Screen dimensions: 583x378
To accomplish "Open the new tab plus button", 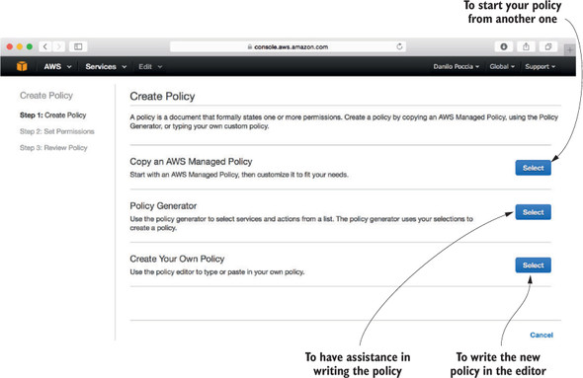I will tap(569, 49).
